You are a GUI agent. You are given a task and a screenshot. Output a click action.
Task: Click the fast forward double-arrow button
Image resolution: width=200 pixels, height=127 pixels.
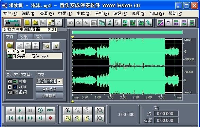click(x=30, y=118)
